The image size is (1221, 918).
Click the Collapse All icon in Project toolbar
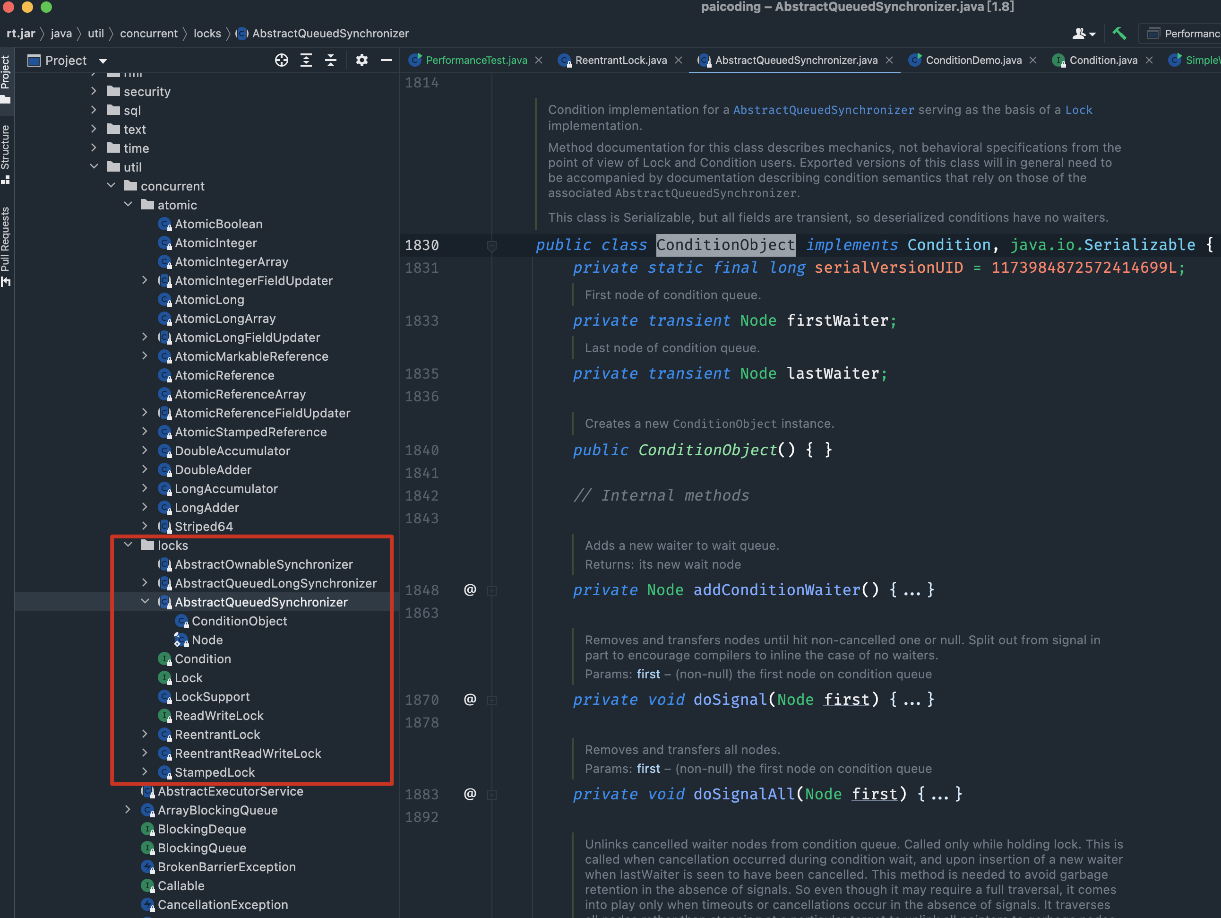331,60
